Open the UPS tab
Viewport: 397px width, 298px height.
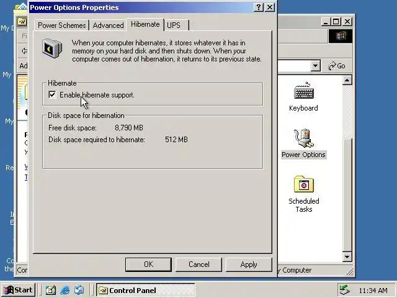176,25
